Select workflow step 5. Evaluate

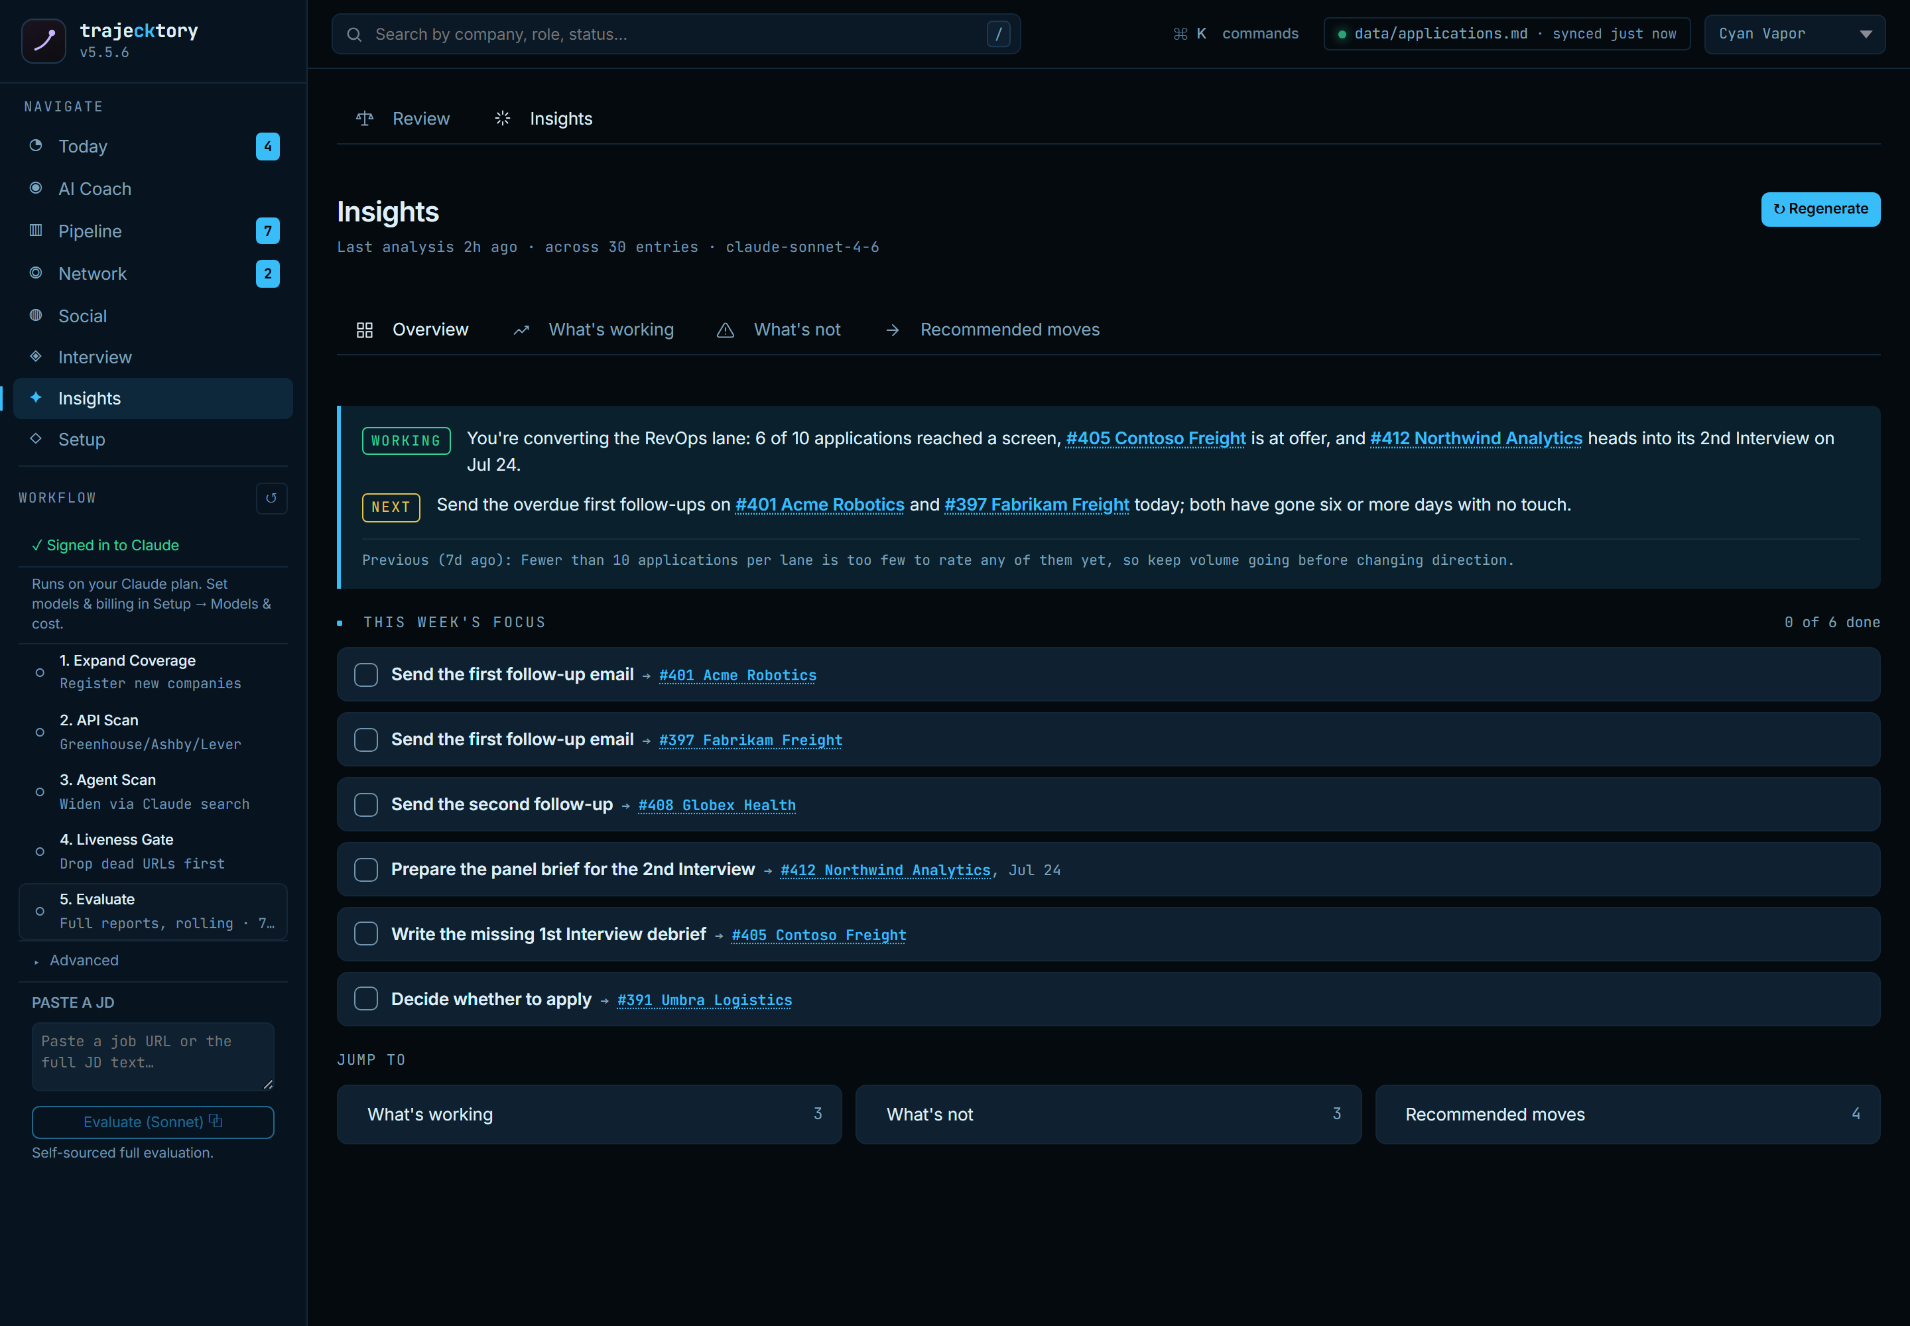pos(153,912)
